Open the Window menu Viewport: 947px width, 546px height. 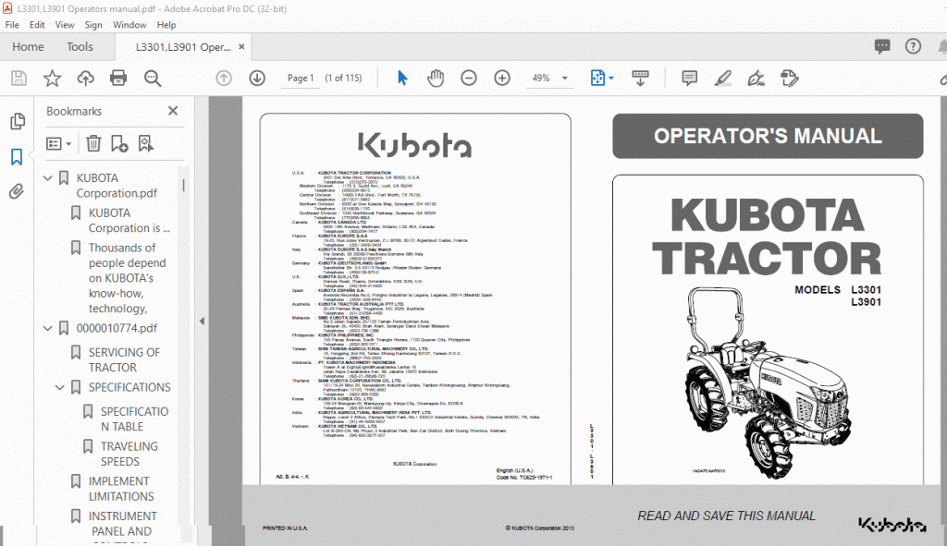(129, 25)
